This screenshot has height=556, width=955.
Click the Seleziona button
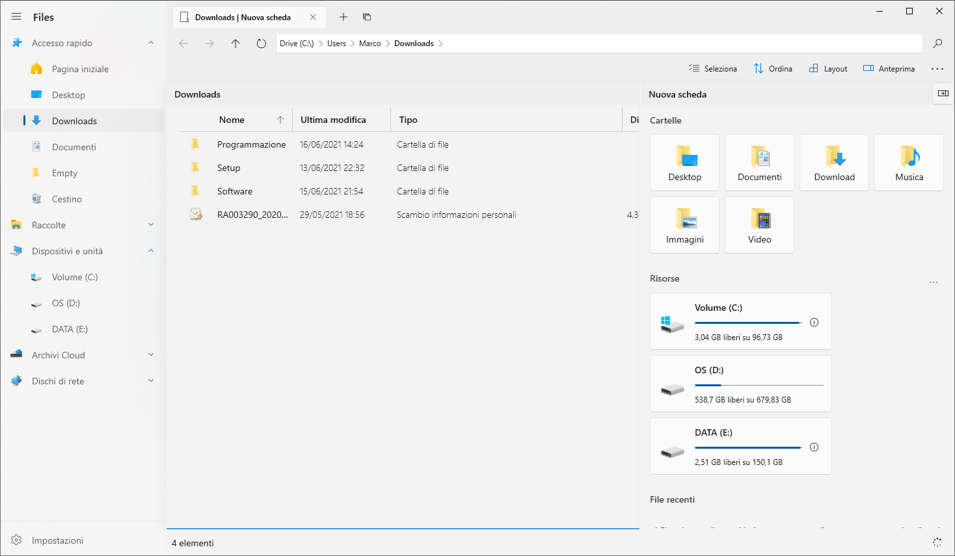point(712,68)
